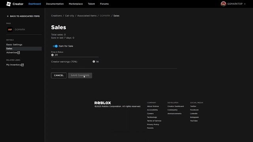Open the Careers footer link
Screen dimensions: 253x142
(x=150, y=114)
